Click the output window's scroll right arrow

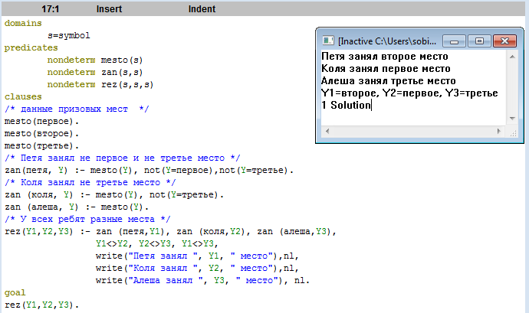click(499, 131)
